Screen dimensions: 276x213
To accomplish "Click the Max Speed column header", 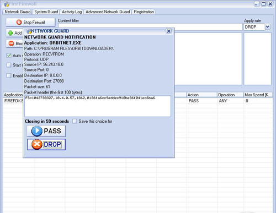I will pos(258,95).
